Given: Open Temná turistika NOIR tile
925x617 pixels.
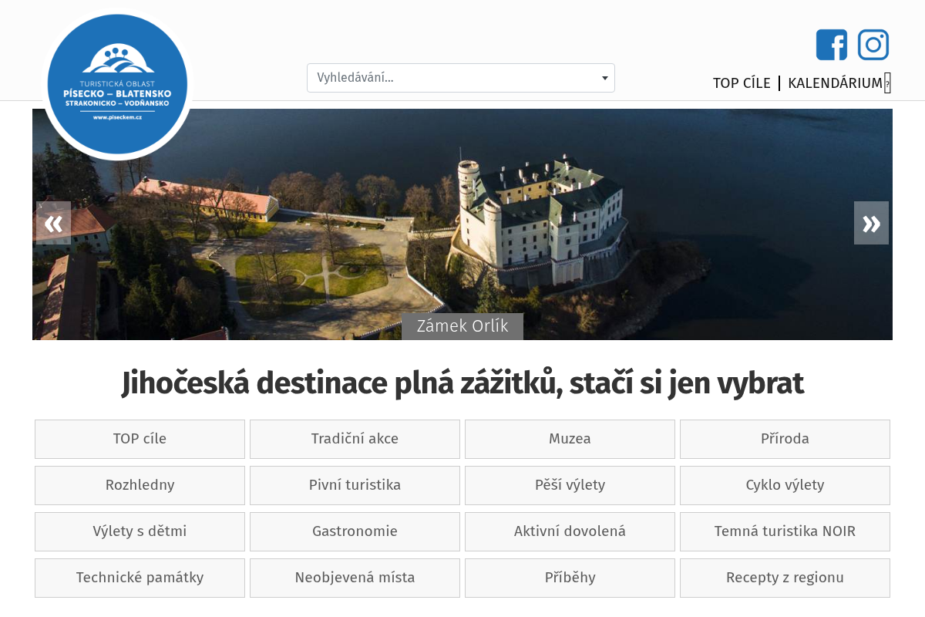Looking at the screenshot, I should tap(785, 531).
